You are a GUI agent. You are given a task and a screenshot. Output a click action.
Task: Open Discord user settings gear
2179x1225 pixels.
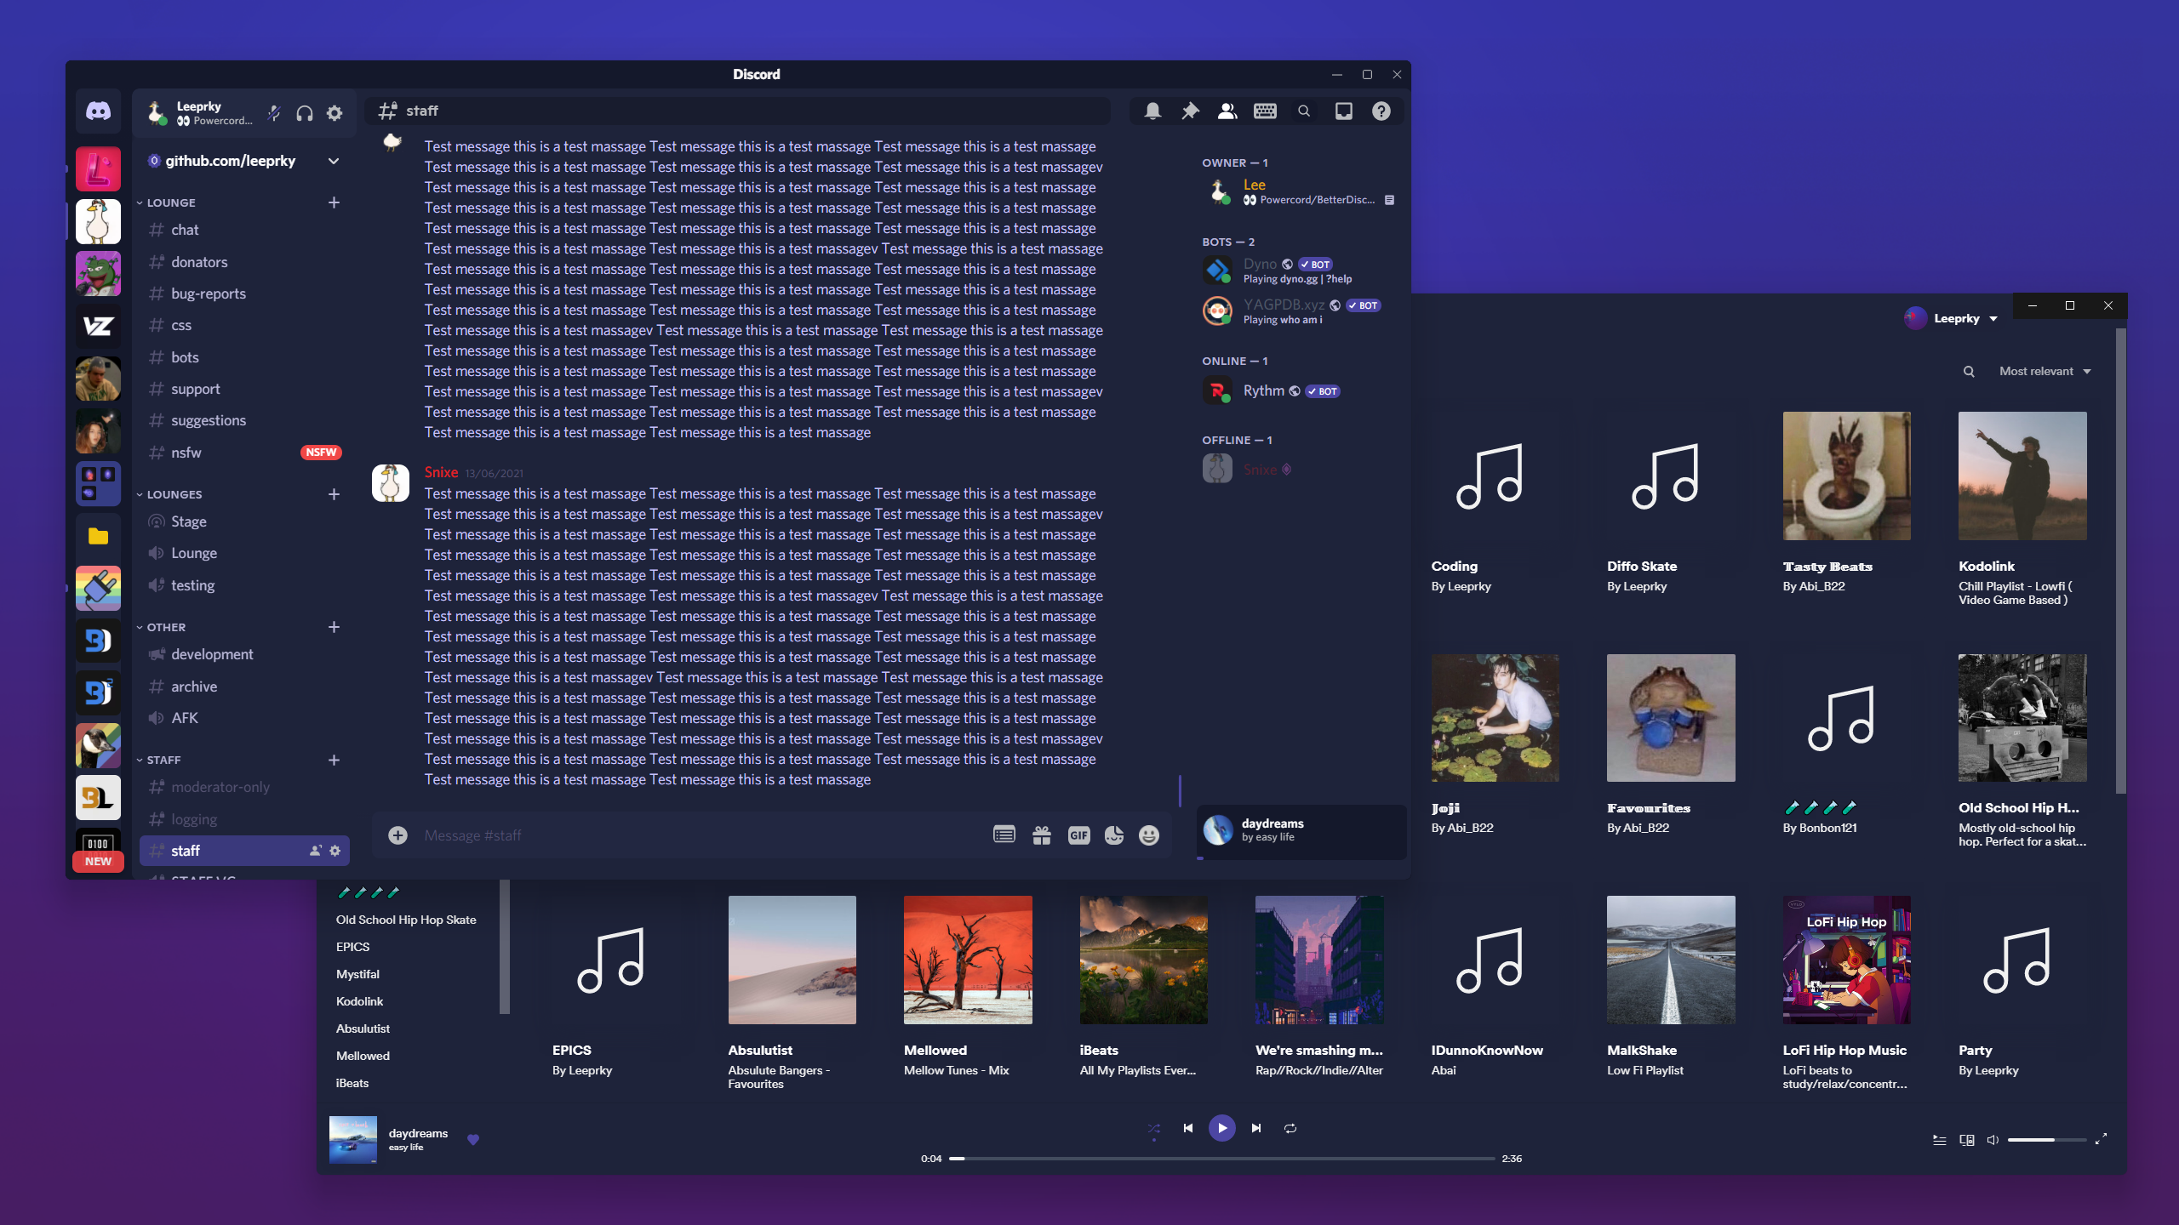(x=335, y=113)
